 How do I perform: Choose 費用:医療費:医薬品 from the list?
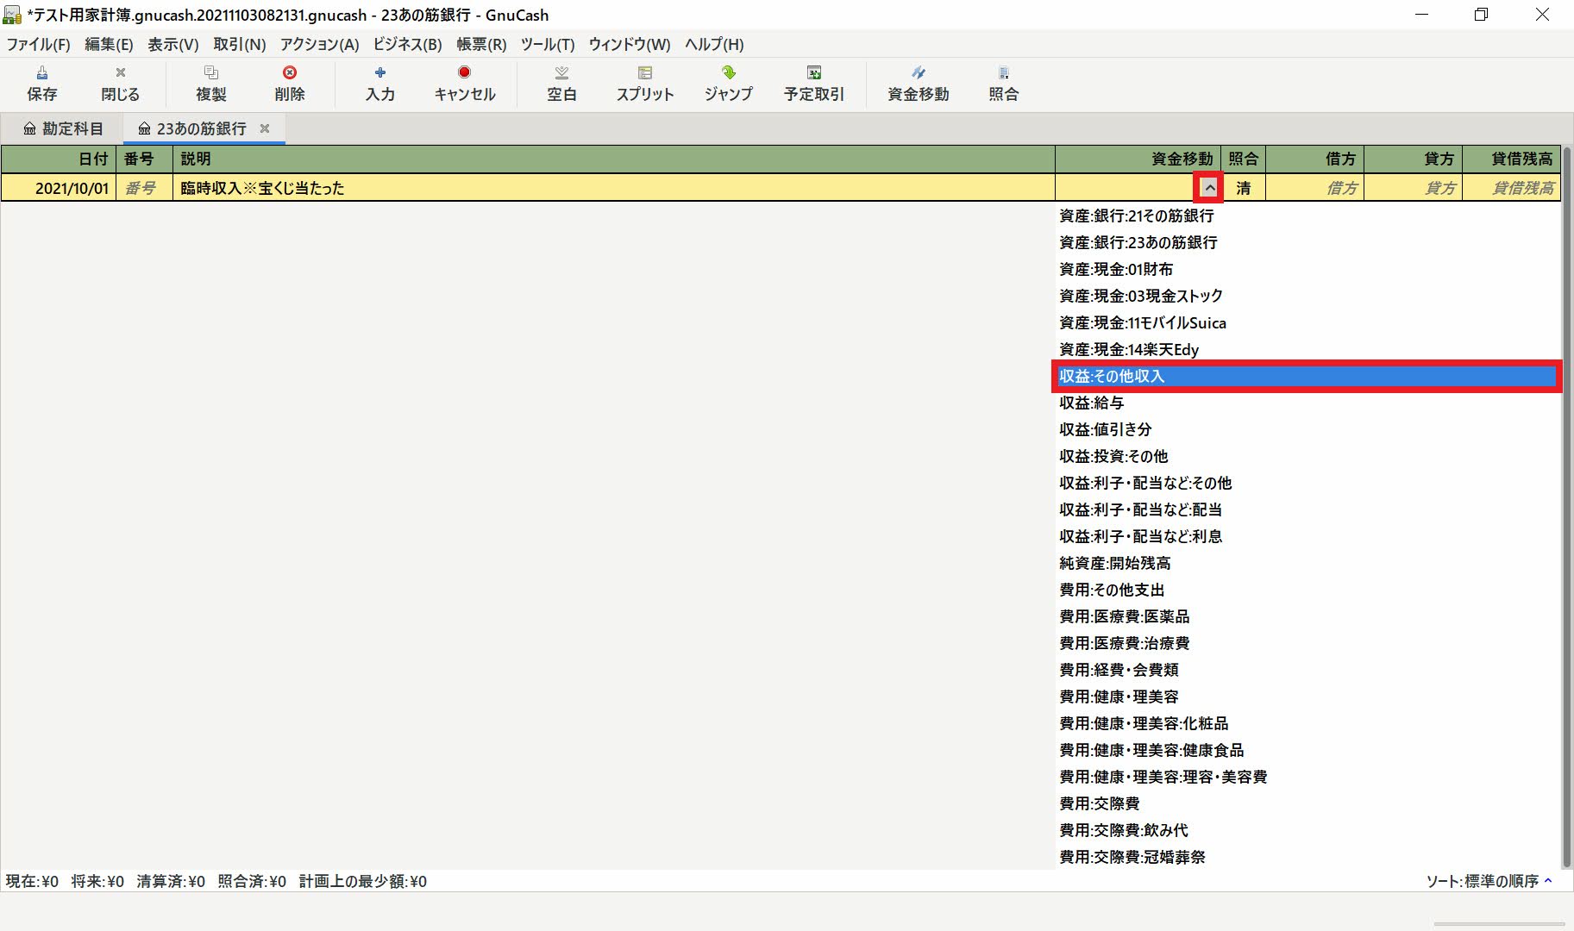[x=1307, y=616]
